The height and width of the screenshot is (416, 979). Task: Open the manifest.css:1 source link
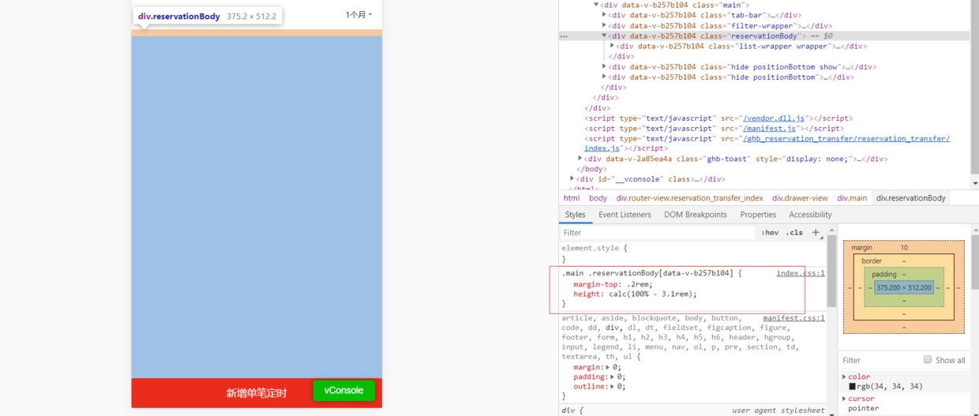794,318
